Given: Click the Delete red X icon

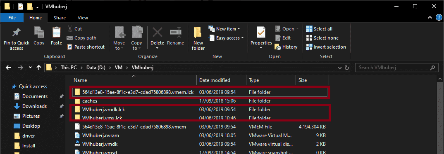Looking at the screenshot, I should tap(157, 32).
